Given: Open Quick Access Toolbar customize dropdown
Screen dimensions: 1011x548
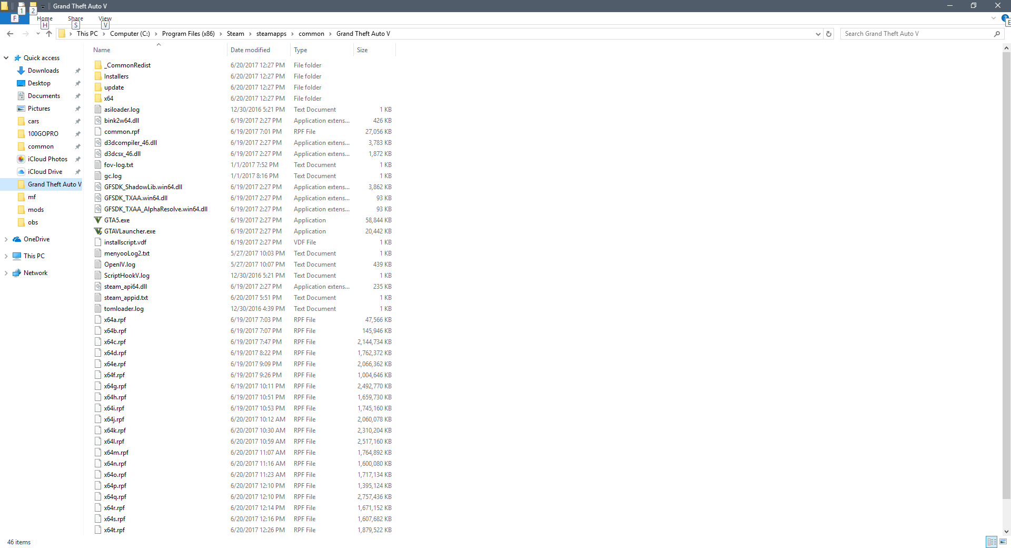Looking at the screenshot, I should pyautogui.click(x=43, y=7).
